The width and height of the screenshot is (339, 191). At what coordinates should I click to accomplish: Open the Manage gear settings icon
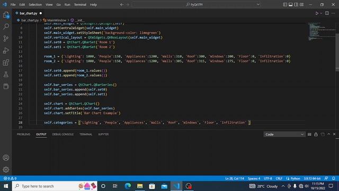point(6,169)
